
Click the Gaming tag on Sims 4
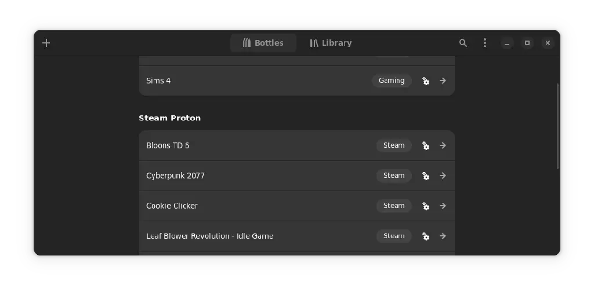point(392,81)
